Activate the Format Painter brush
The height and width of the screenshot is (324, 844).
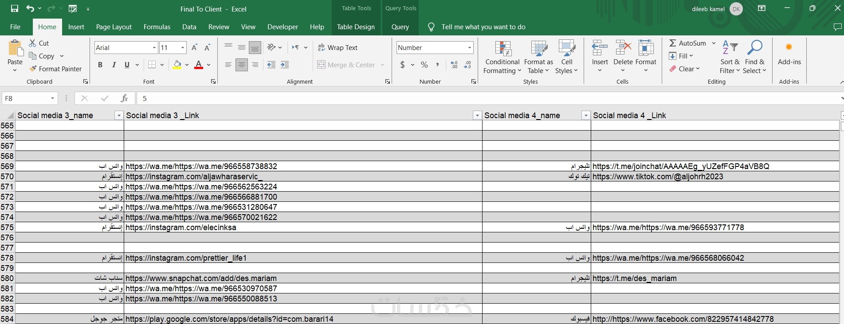tap(32, 69)
